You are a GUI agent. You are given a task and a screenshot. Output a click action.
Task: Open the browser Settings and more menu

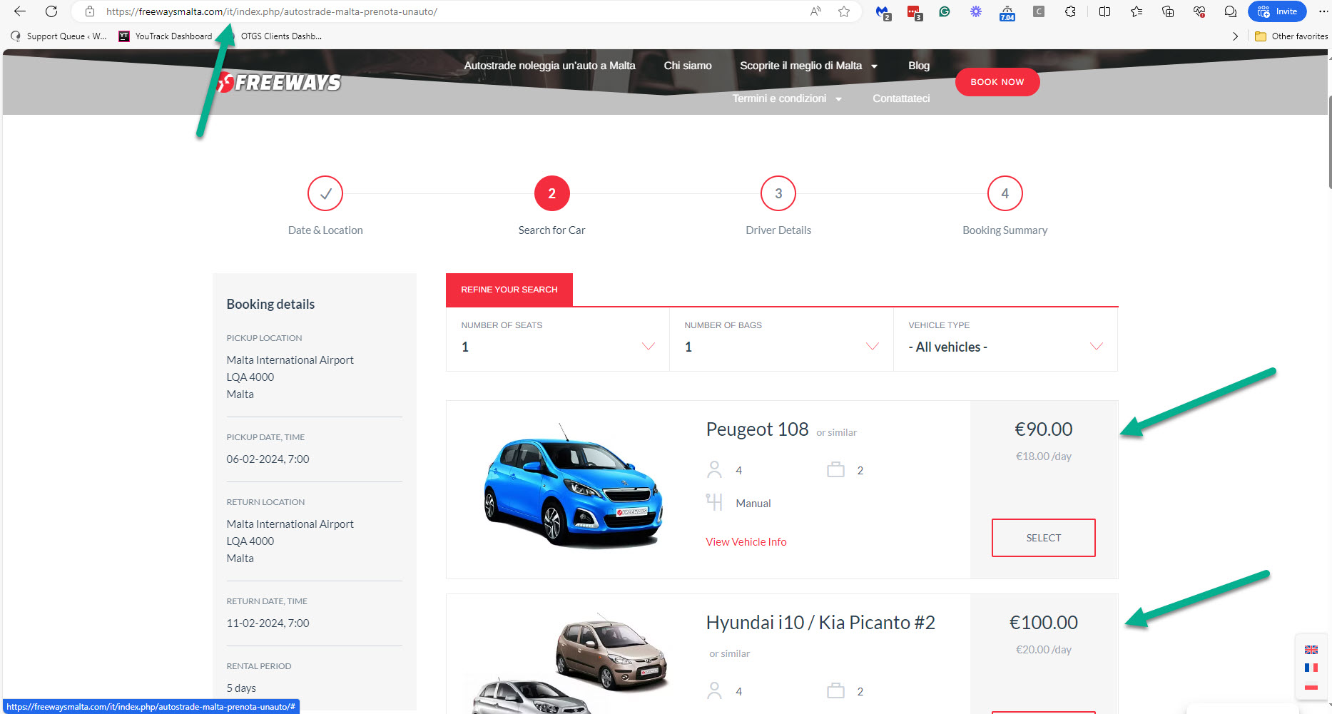click(x=1323, y=11)
